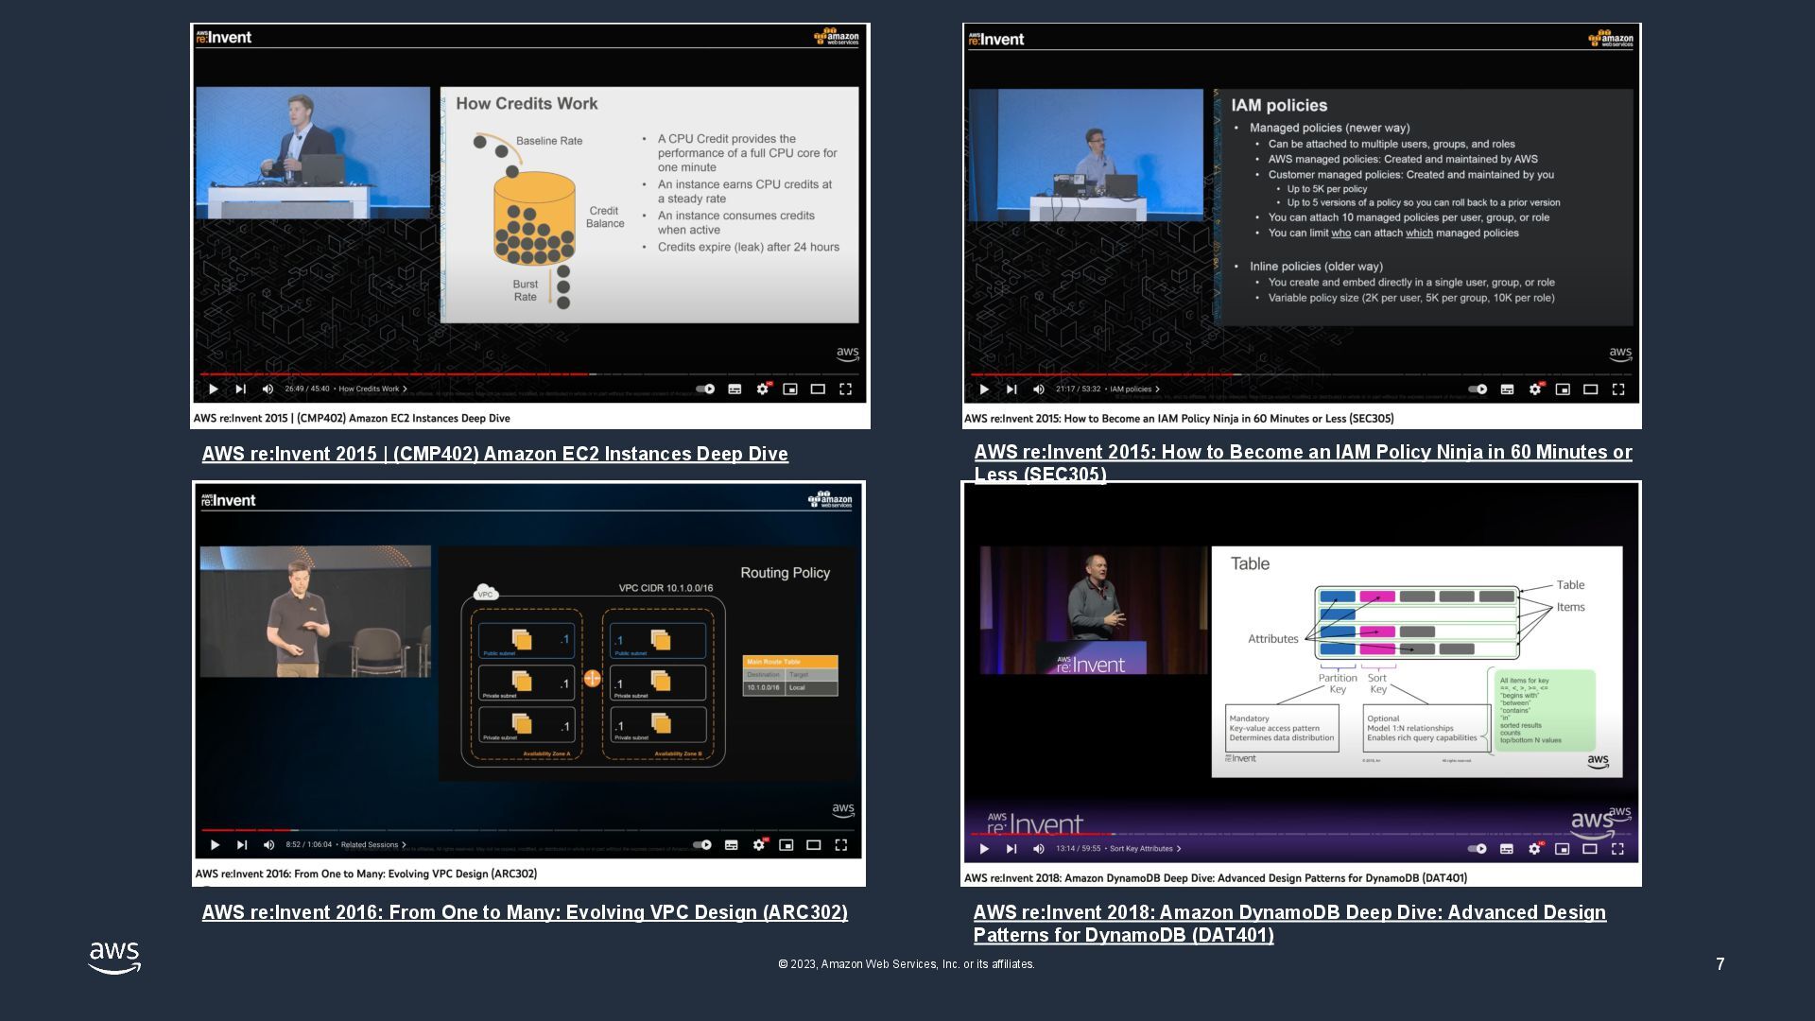The height and width of the screenshot is (1021, 1815).
Task: Open EC2 Instances Deep Dive (CMP402) link
Action: point(494,454)
